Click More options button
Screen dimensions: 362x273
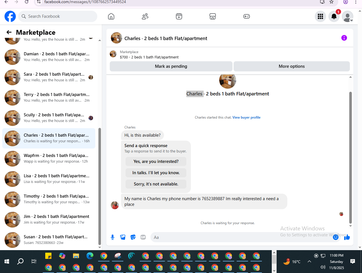(x=292, y=66)
